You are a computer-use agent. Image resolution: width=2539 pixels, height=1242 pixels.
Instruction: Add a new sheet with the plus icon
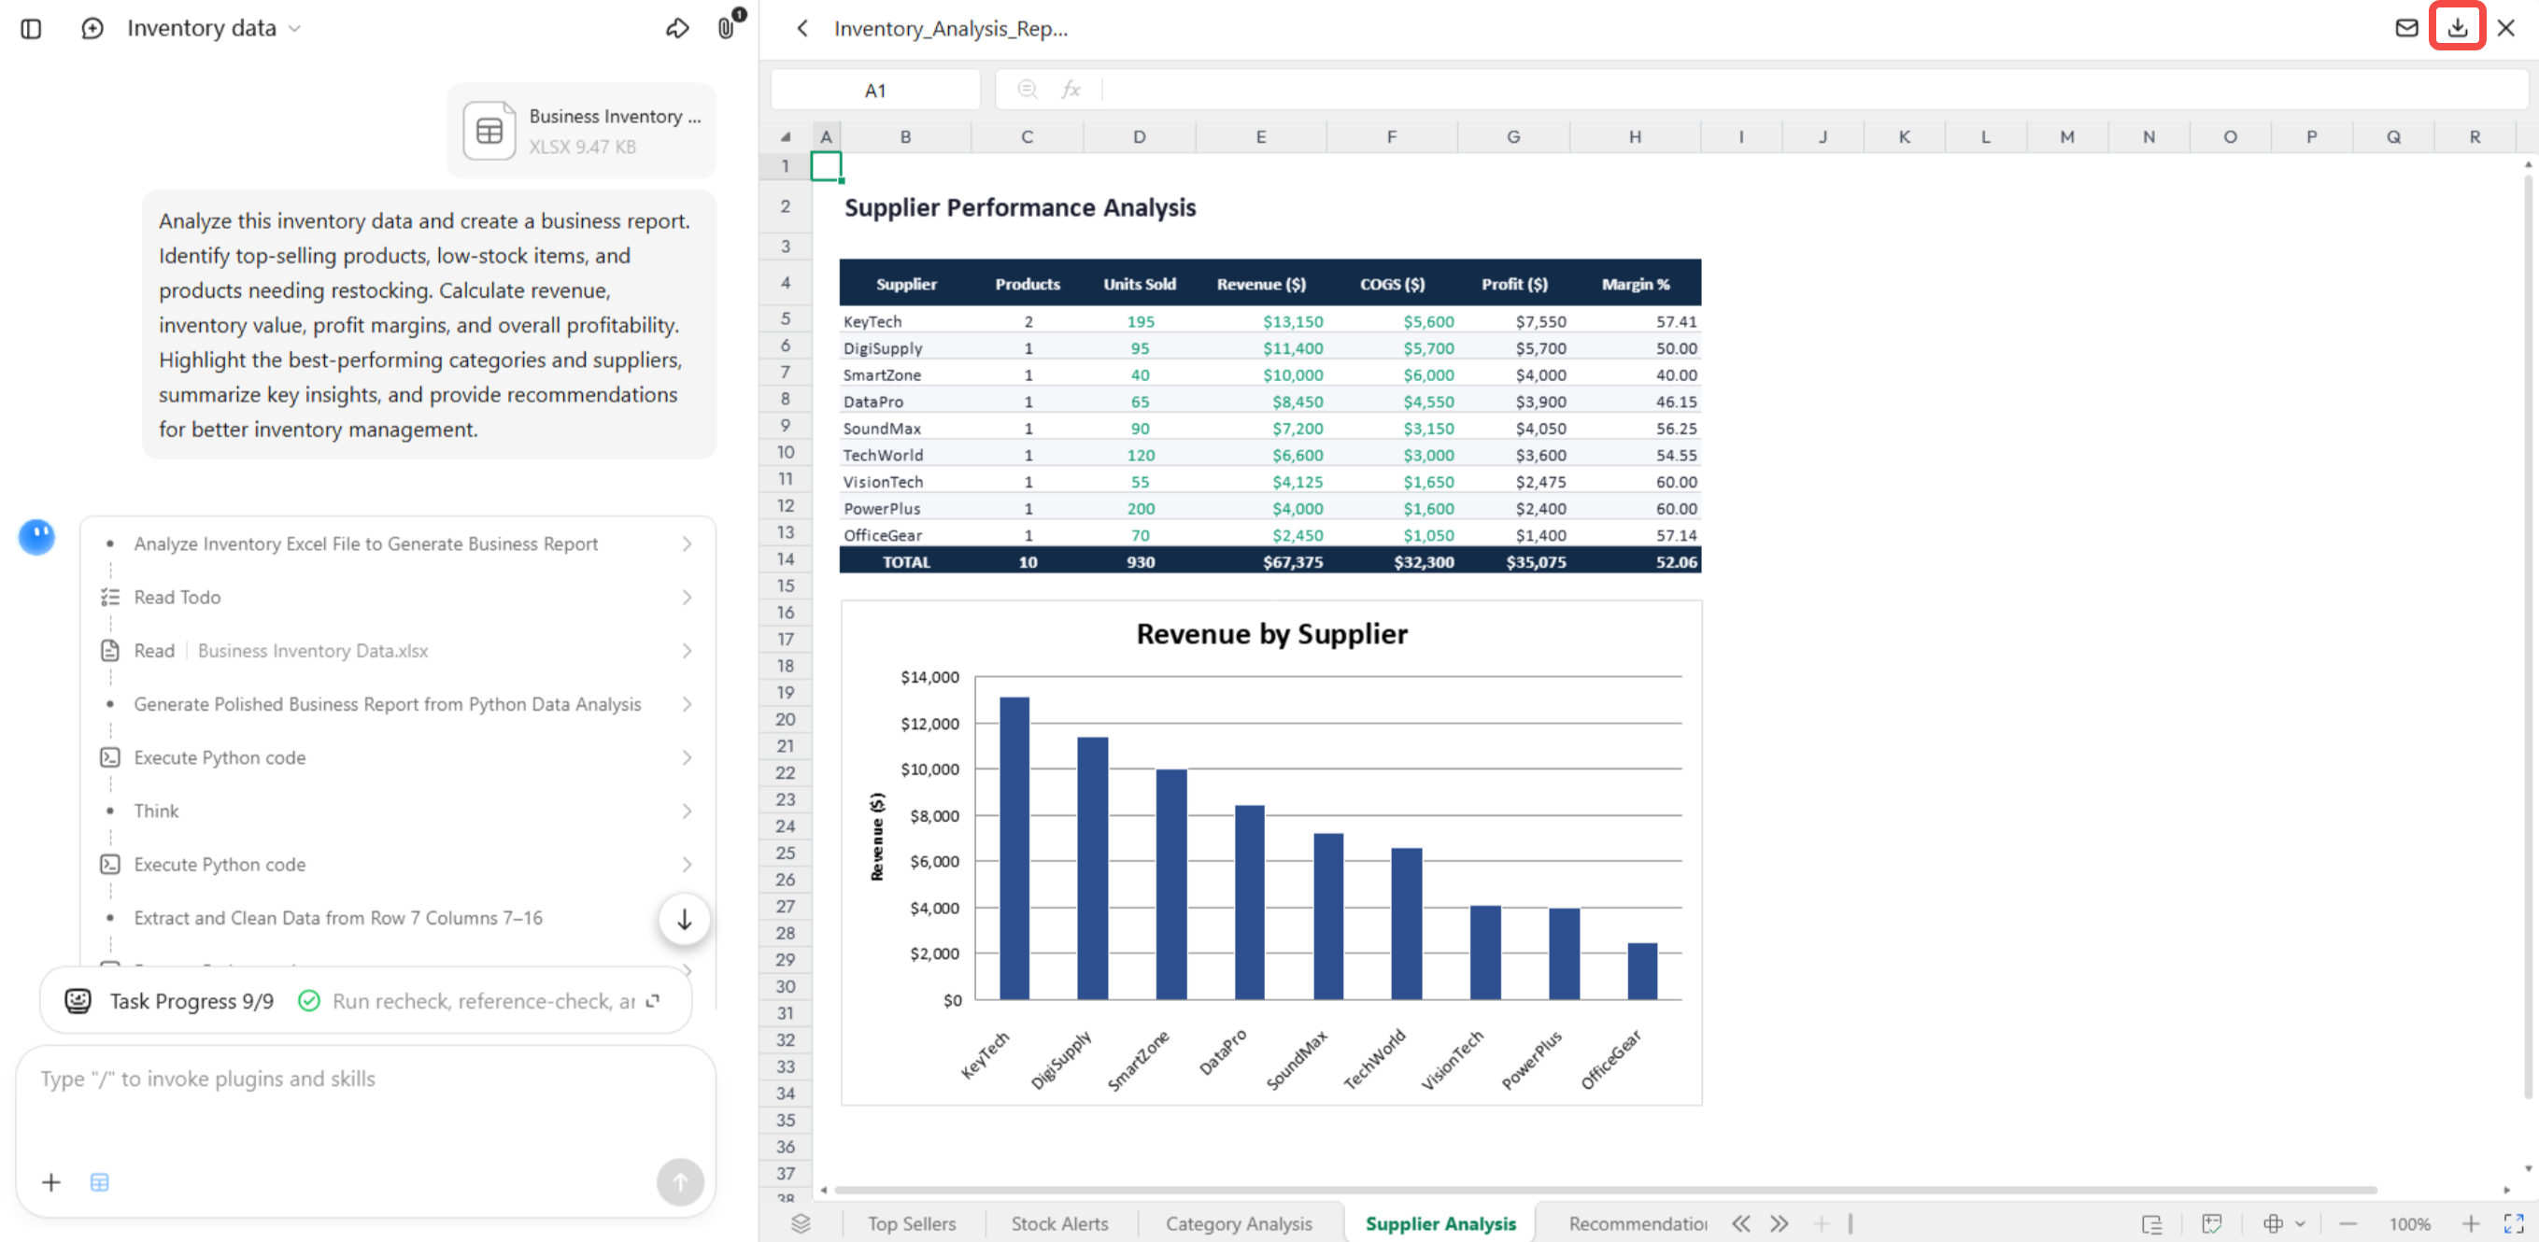pos(1822,1223)
